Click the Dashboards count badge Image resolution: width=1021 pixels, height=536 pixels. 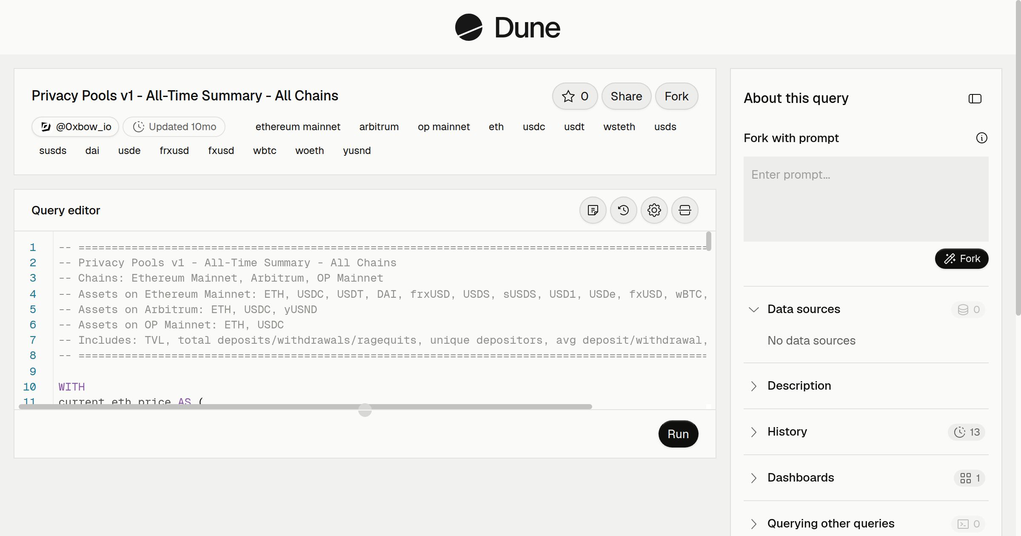pyautogui.click(x=970, y=478)
